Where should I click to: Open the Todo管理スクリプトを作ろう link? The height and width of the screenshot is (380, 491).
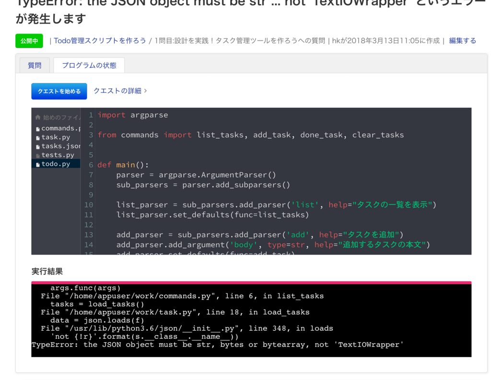pyautogui.click(x=100, y=41)
